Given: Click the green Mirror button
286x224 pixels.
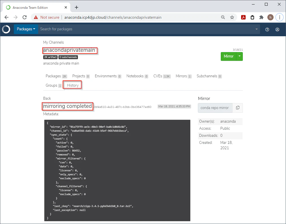Looking at the screenshot, I should pyautogui.click(x=228, y=56).
